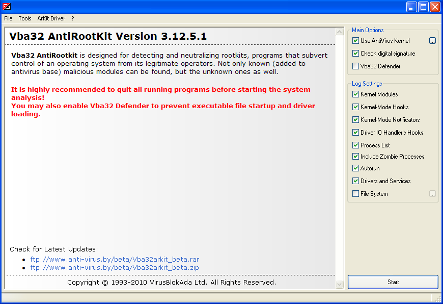Toggle Process List checkbox
The image size is (443, 304).
[356, 145]
